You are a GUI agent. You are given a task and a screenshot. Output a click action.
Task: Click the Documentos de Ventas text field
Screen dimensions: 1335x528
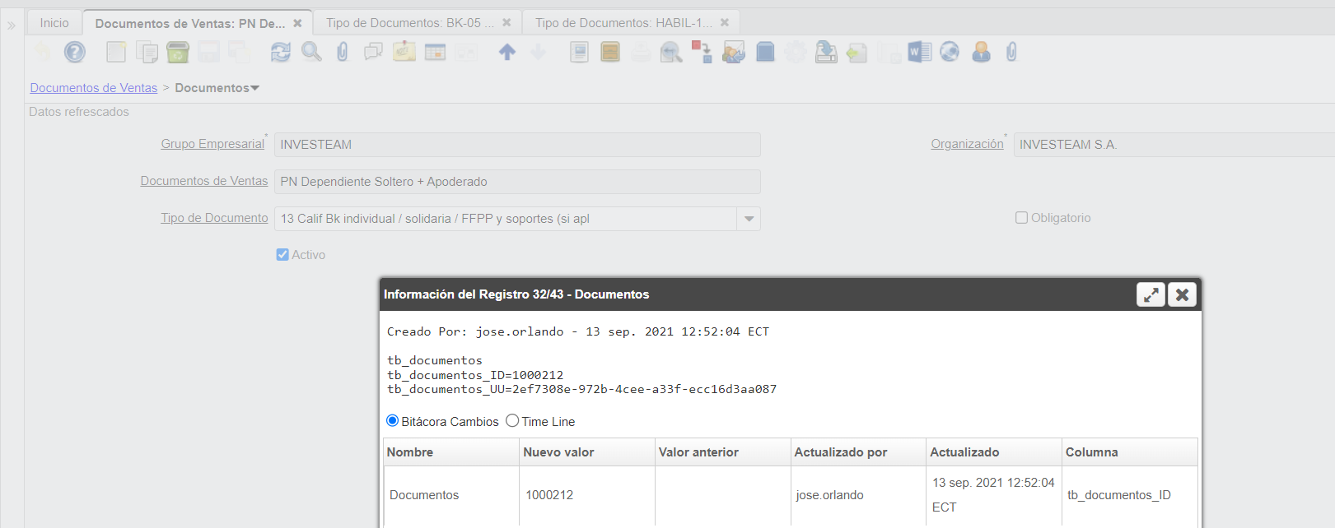[x=516, y=182]
